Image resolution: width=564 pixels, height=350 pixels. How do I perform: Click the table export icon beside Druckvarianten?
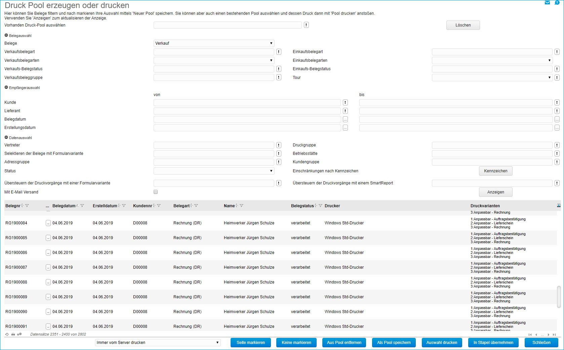[x=559, y=206]
